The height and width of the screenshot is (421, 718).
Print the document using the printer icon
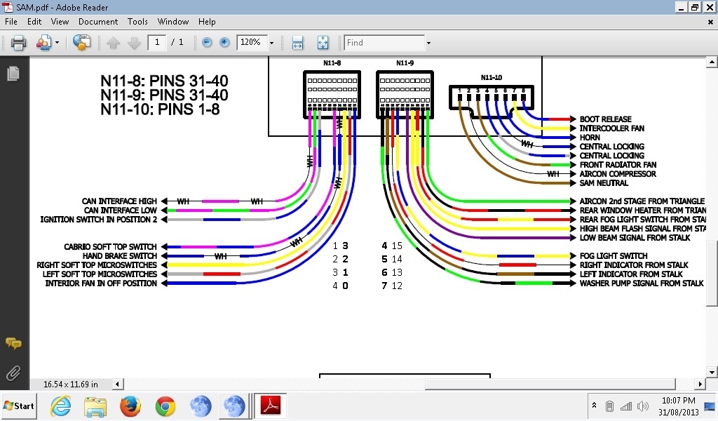[19, 42]
